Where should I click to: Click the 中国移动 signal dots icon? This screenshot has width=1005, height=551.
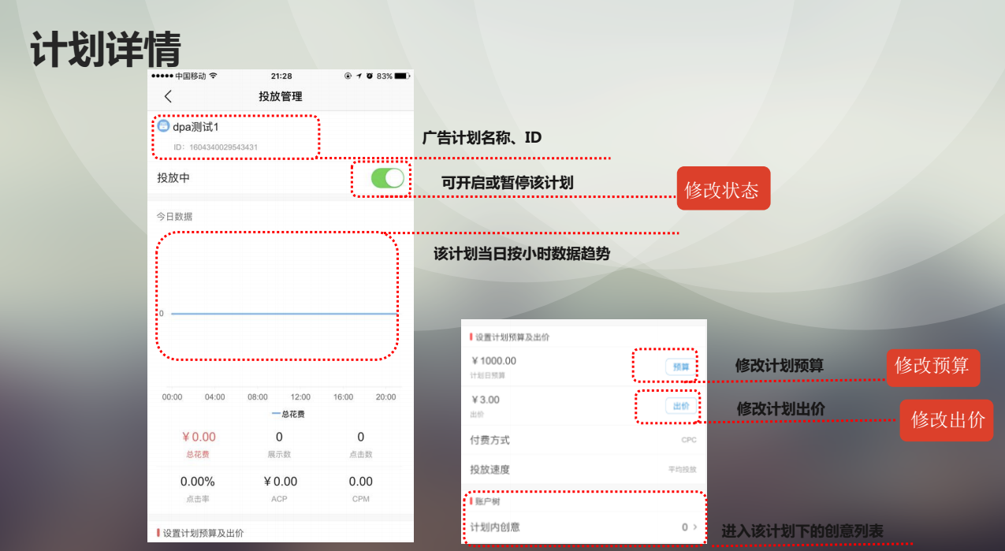tap(162, 76)
